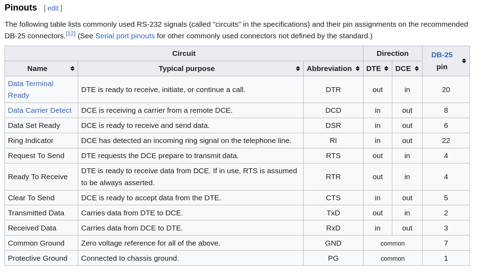Select the DTR abbreviation cell

(333, 90)
